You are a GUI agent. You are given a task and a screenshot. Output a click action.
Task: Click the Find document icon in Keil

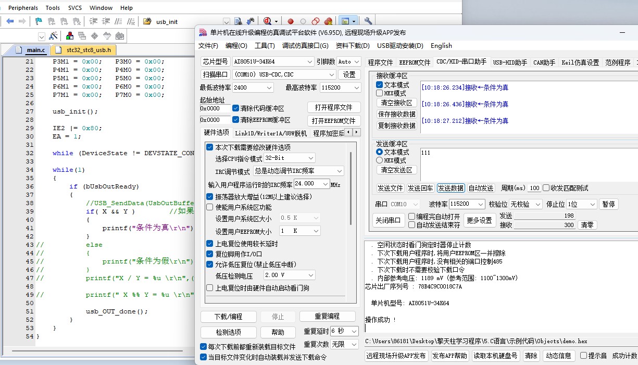[x=238, y=21]
